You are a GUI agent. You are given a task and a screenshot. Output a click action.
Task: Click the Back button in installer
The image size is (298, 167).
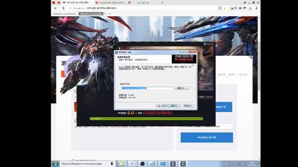click(x=162, y=106)
